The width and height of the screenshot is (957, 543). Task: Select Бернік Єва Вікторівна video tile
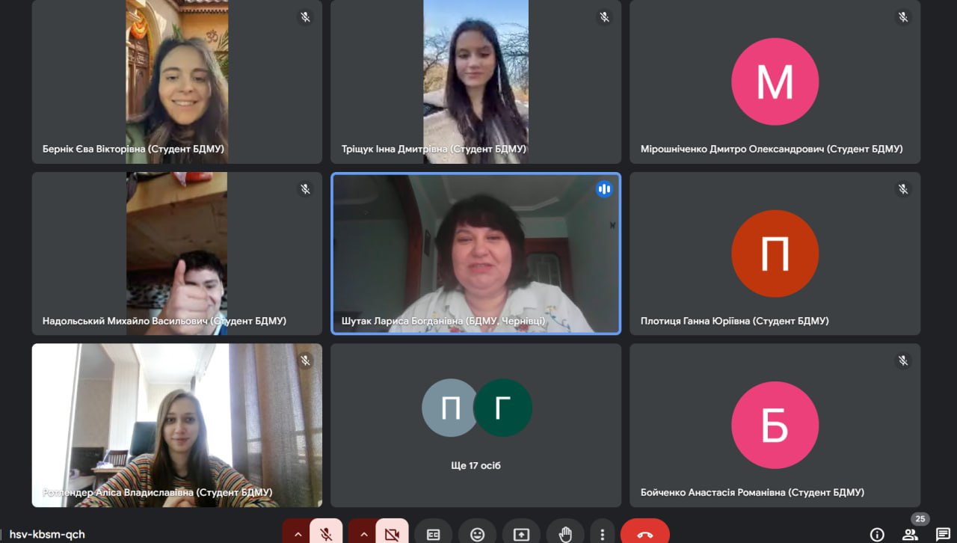pos(177,82)
